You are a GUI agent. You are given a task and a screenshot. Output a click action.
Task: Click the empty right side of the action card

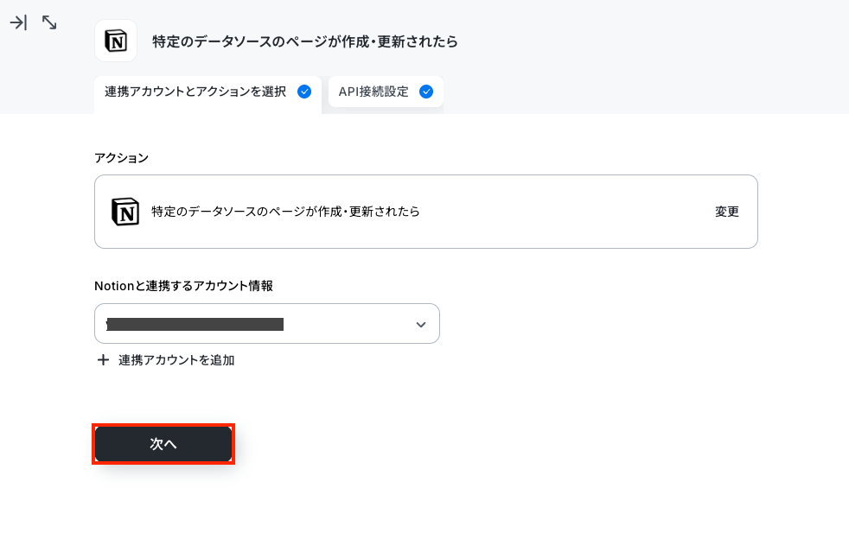coord(565,212)
